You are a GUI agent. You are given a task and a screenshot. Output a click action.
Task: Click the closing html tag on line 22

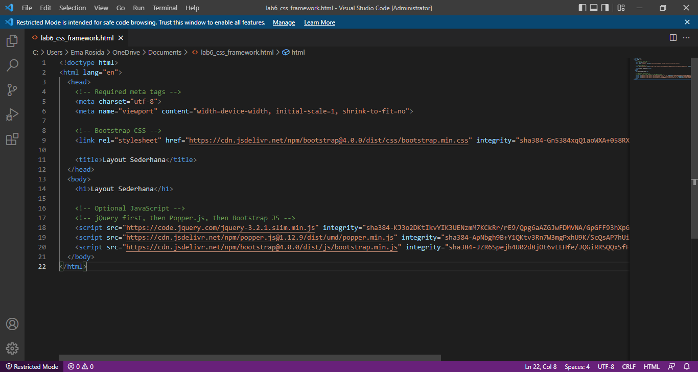(73, 266)
